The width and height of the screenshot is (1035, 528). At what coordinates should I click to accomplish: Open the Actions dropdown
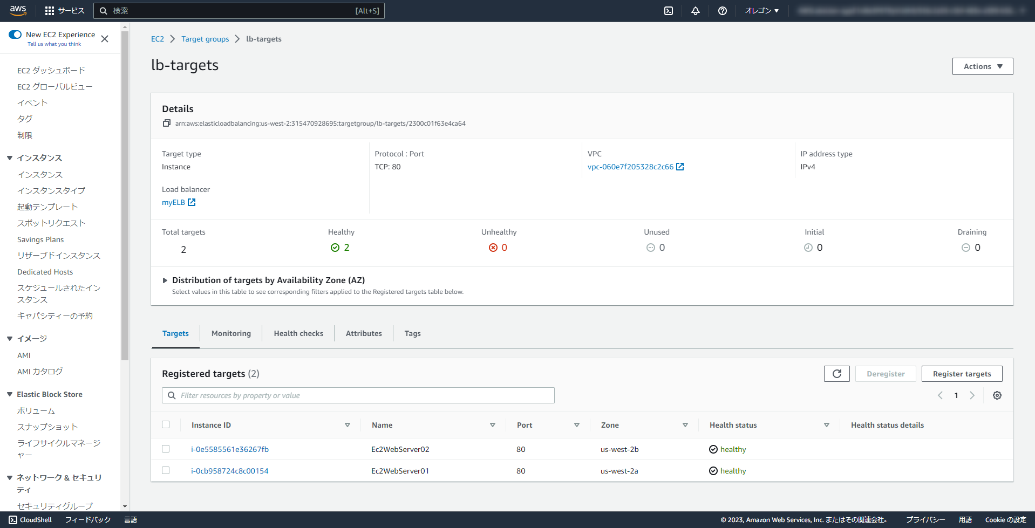pos(982,66)
